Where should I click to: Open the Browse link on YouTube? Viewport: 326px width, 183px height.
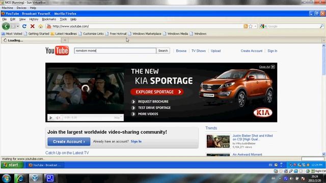pyautogui.click(x=181, y=51)
